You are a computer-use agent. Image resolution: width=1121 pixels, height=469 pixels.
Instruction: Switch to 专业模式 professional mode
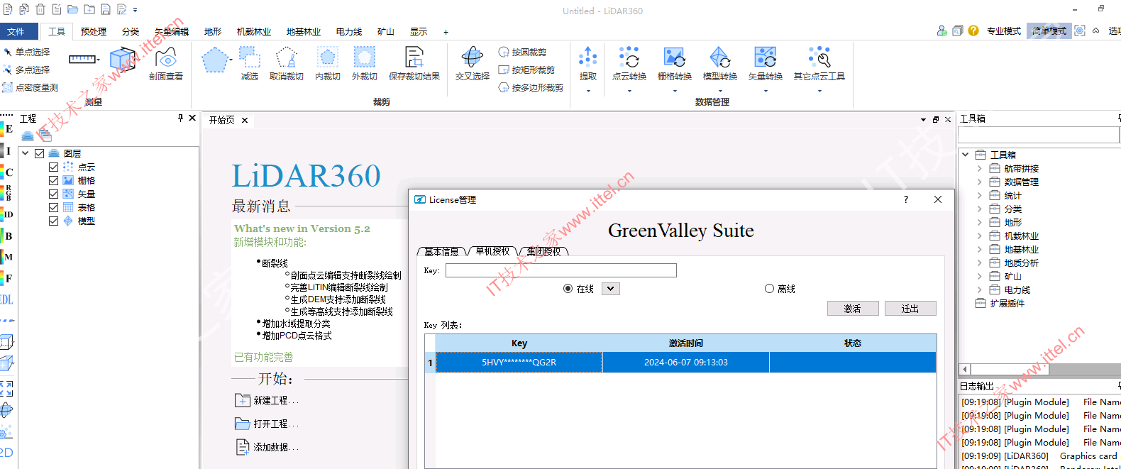click(x=1004, y=31)
